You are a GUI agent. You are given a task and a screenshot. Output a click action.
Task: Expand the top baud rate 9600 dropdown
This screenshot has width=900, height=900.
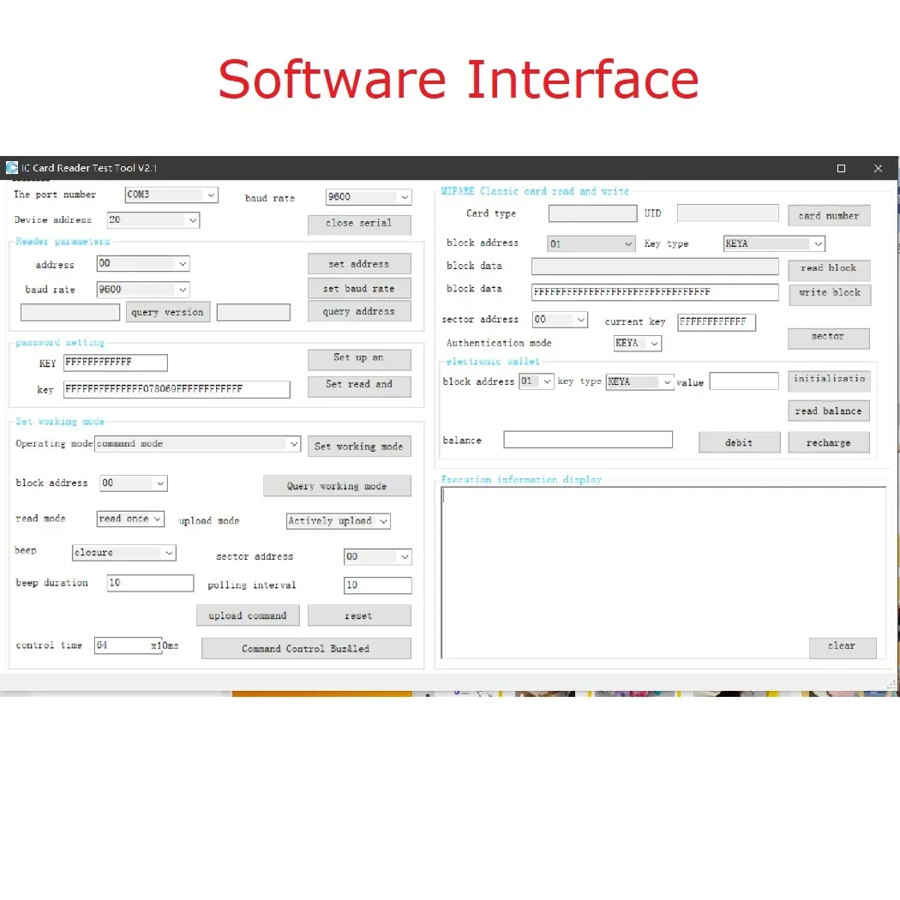coord(404,197)
